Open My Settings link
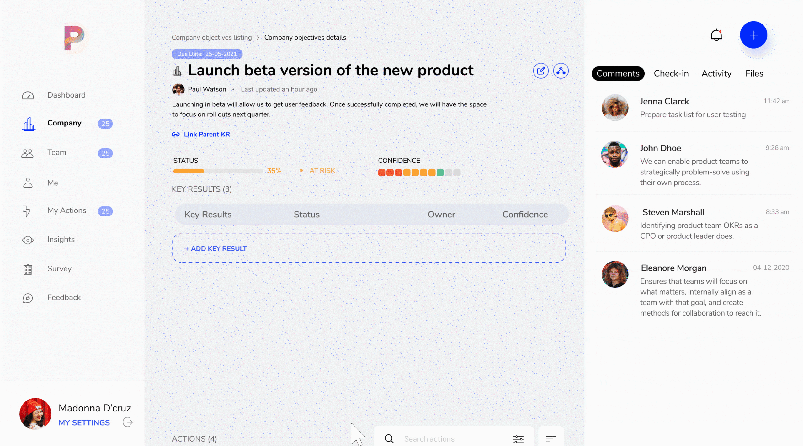 coord(84,422)
